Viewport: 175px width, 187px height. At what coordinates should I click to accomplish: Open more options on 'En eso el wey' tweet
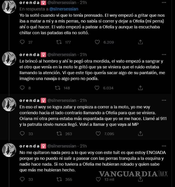coord(164,100)
